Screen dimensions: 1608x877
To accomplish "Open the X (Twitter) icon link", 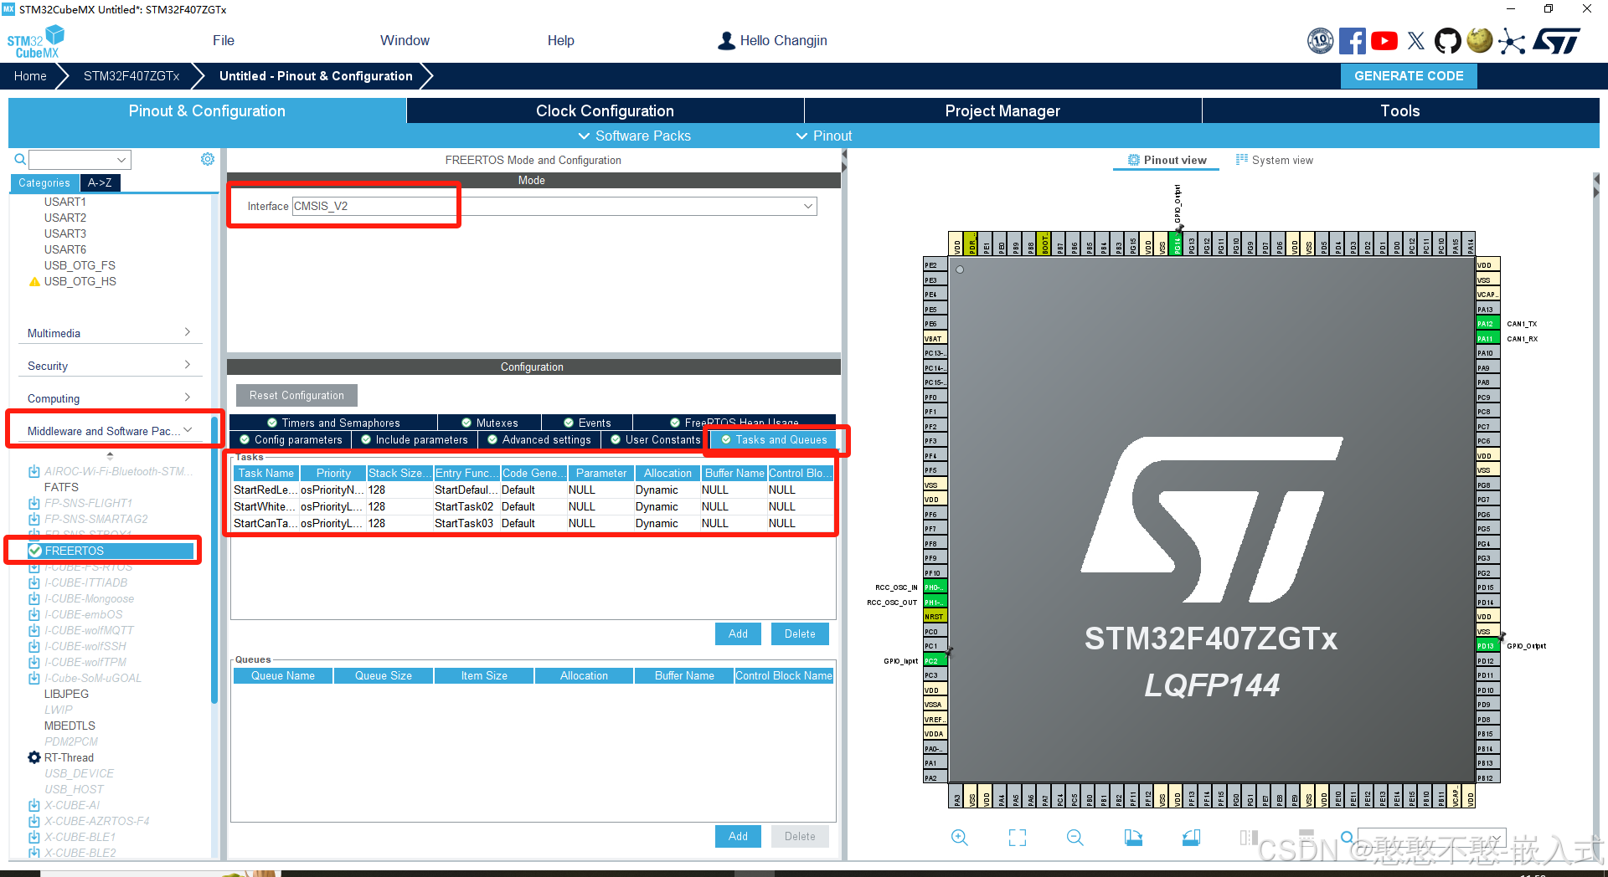I will (1415, 40).
